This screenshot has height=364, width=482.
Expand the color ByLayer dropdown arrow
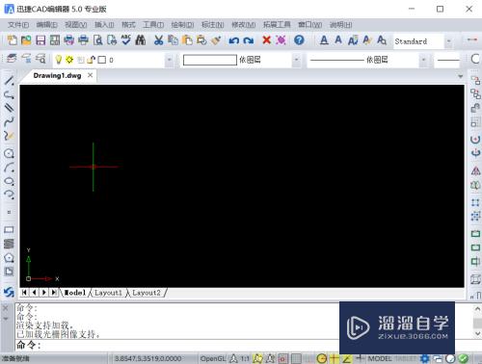(x=296, y=60)
